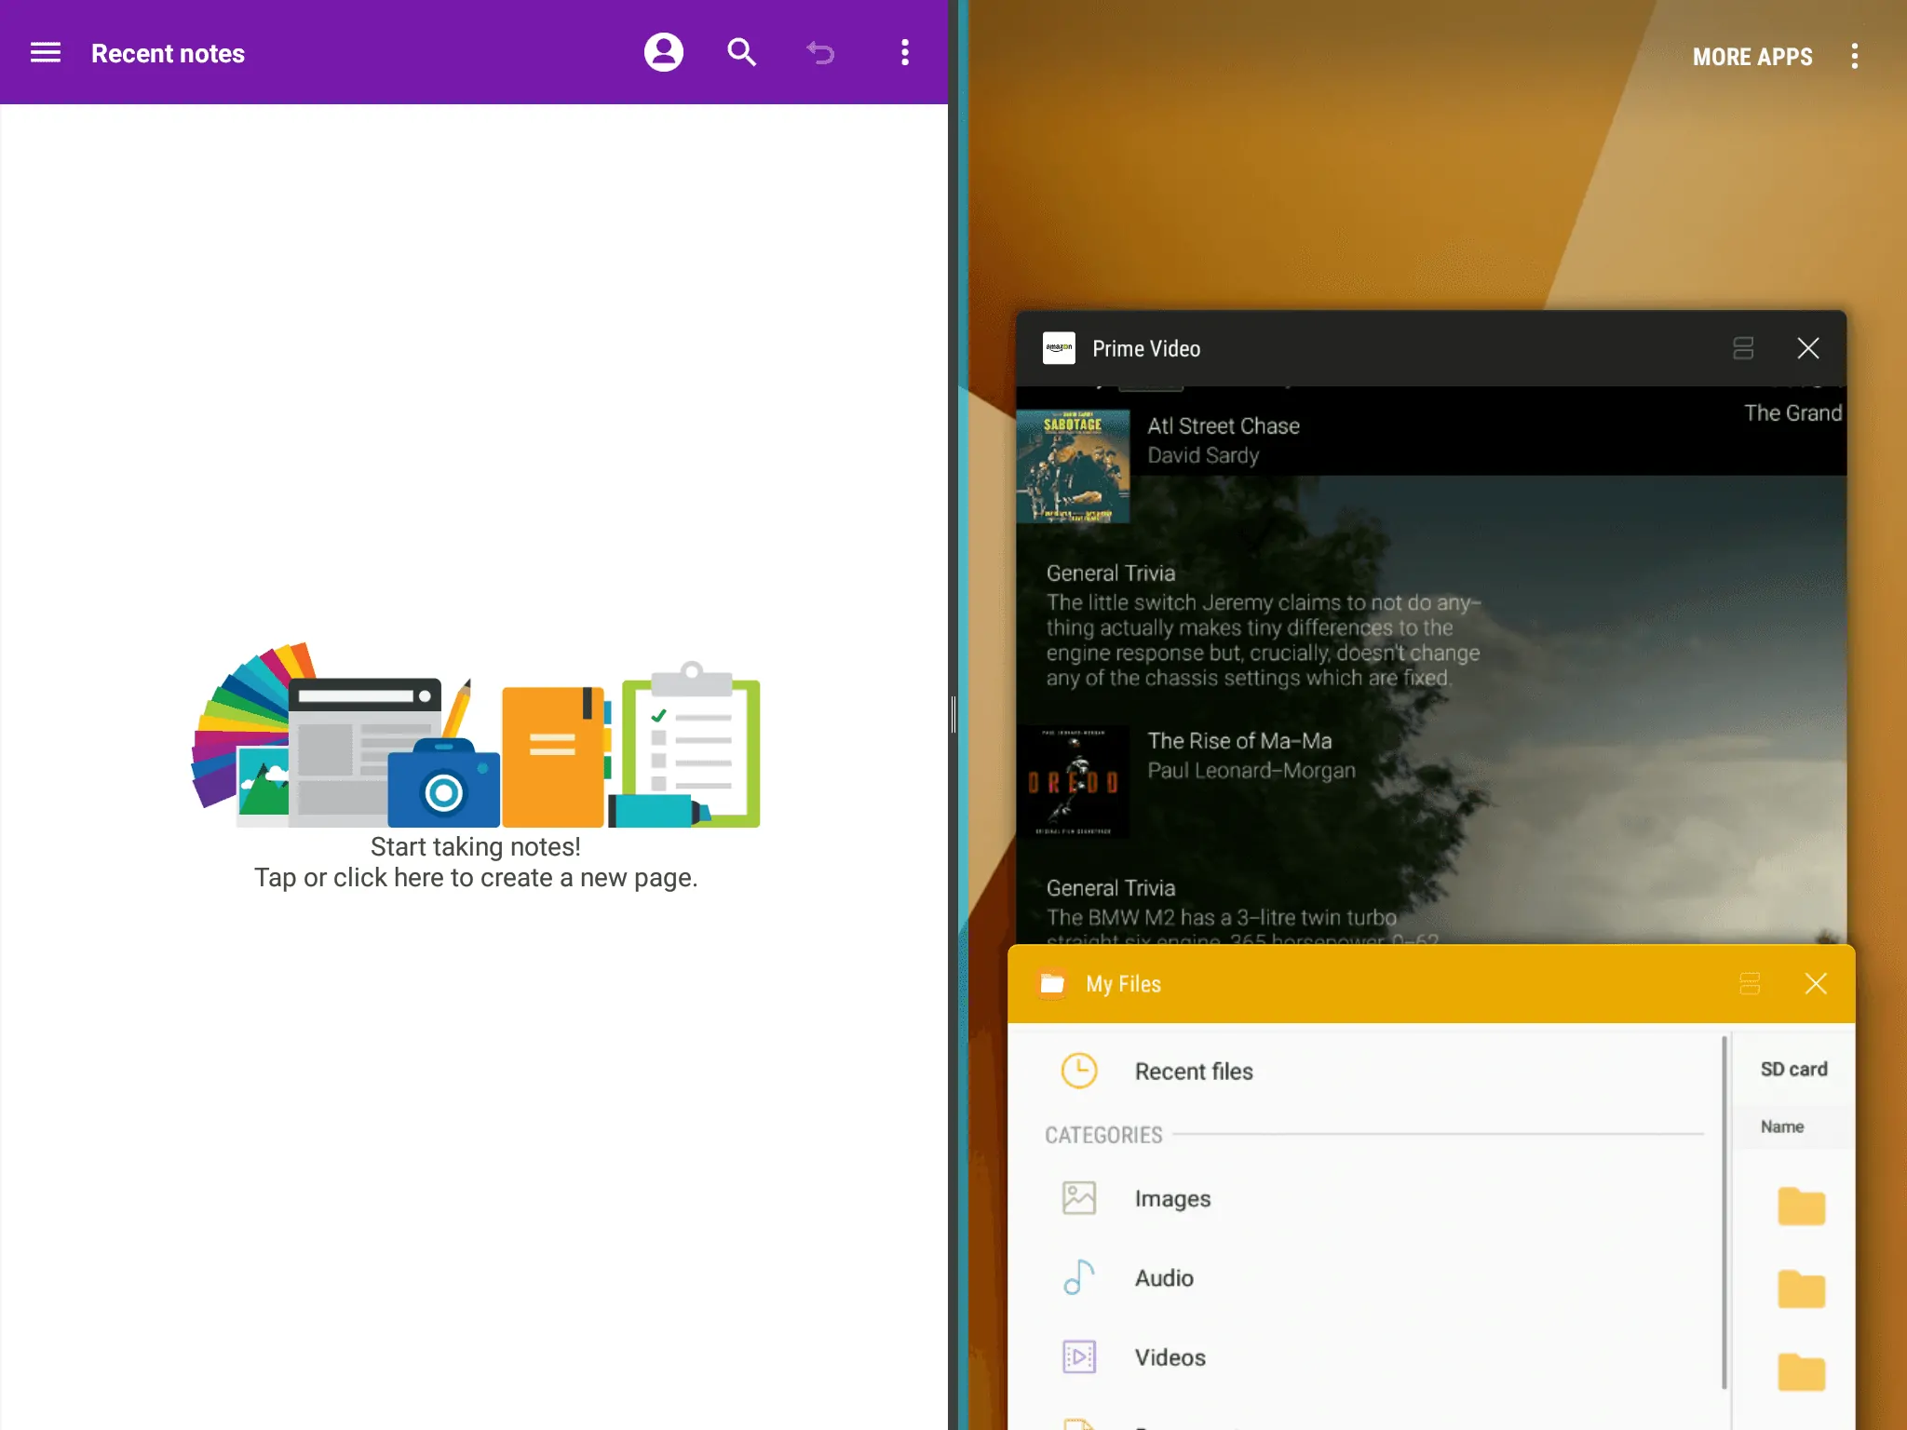Open the third folder under Name
Image resolution: width=1907 pixels, height=1430 pixels.
[1801, 1372]
